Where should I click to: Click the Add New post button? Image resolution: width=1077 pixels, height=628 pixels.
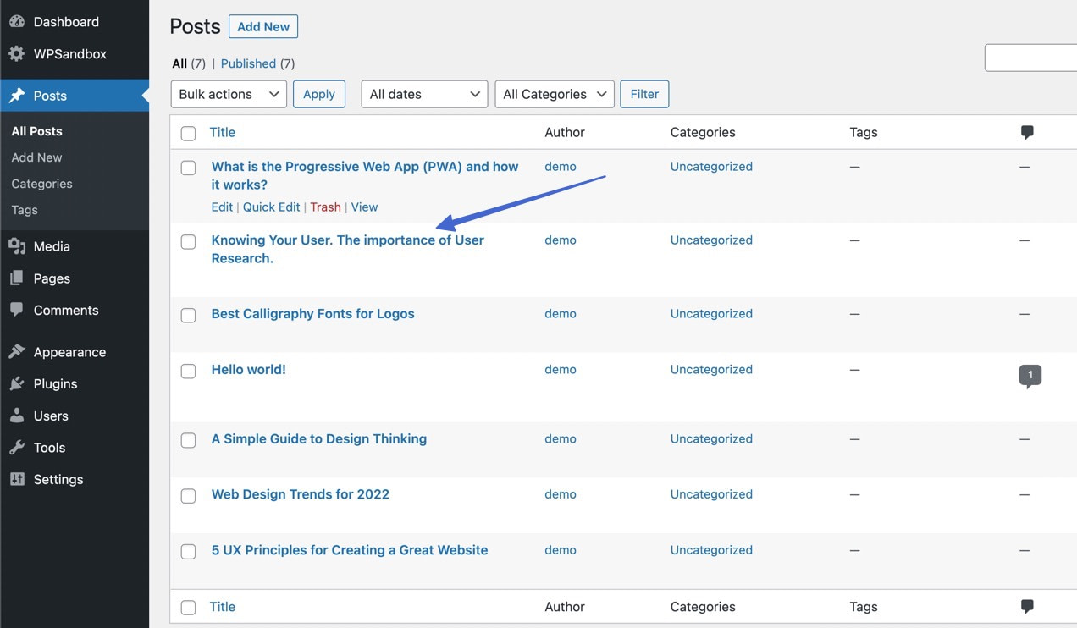click(262, 26)
